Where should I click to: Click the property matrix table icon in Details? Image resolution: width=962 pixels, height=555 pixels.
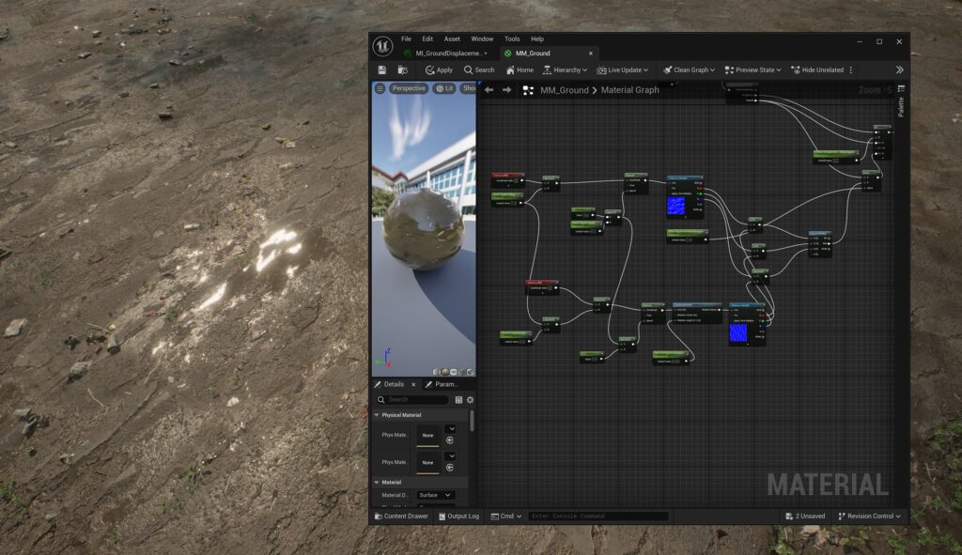(458, 399)
